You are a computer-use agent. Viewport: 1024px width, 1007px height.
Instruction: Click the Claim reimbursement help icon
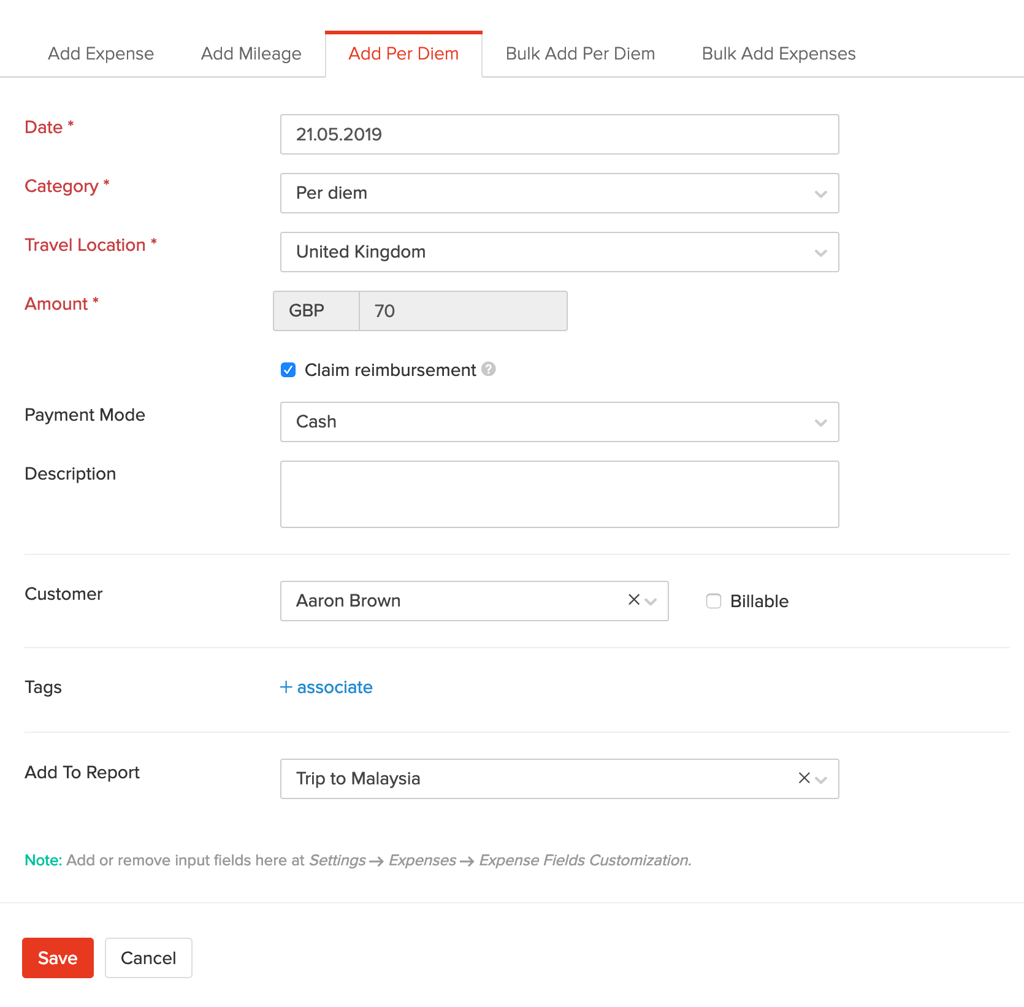(x=488, y=369)
